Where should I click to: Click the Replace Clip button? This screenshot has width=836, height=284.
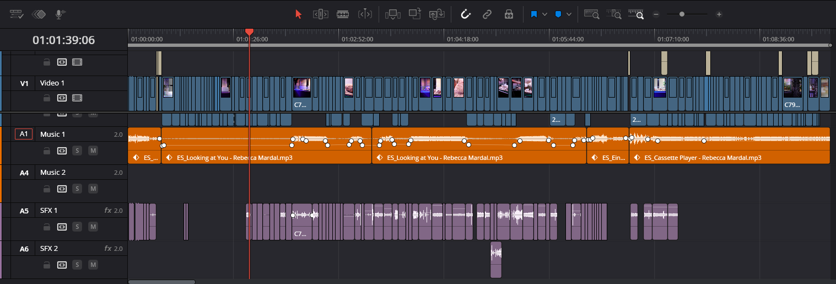pyautogui.click(x=437, y=14)
